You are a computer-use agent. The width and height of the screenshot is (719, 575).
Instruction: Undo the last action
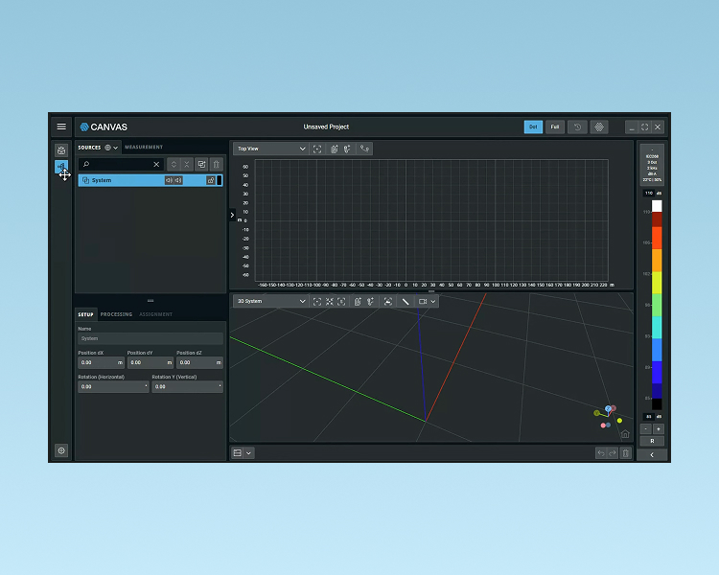pyautogui.click(x=601, y=453)
